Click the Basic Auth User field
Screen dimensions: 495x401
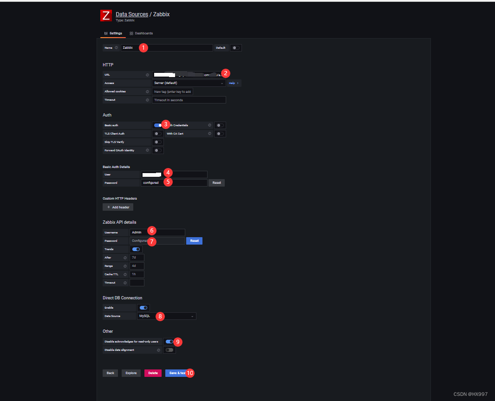point(174,175)
